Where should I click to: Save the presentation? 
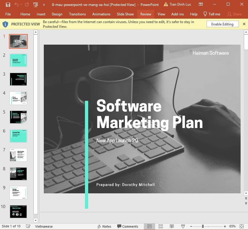point(8,4)
